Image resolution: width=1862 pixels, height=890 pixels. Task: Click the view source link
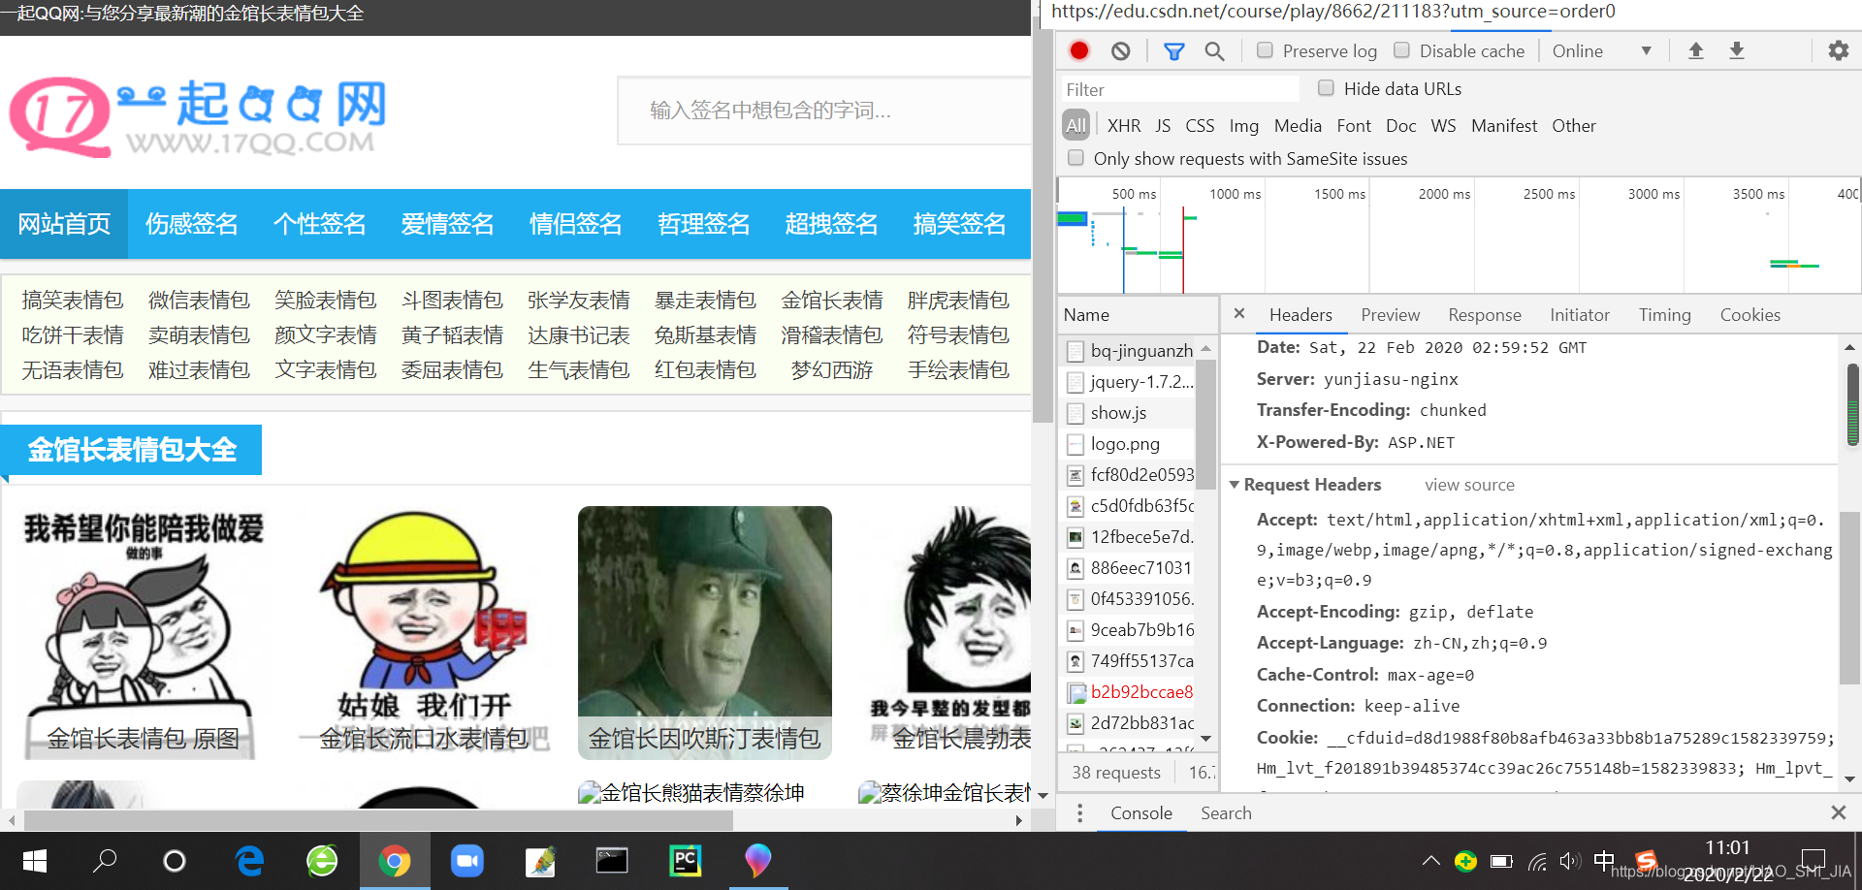click(1469, 484)
